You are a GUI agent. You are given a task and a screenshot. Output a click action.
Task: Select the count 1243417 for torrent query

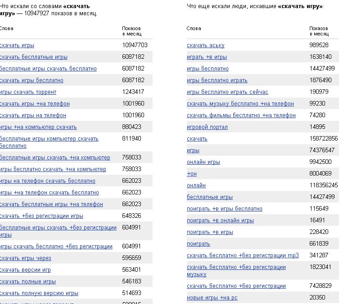click(x=133, y=92)
